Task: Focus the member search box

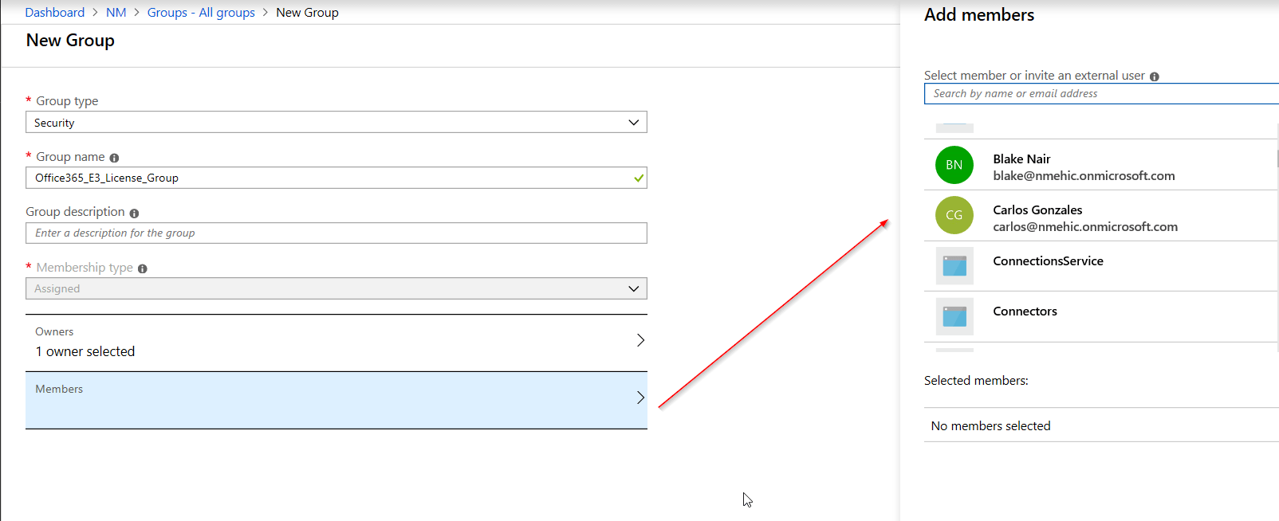Action: click(x=1100, y=94)
